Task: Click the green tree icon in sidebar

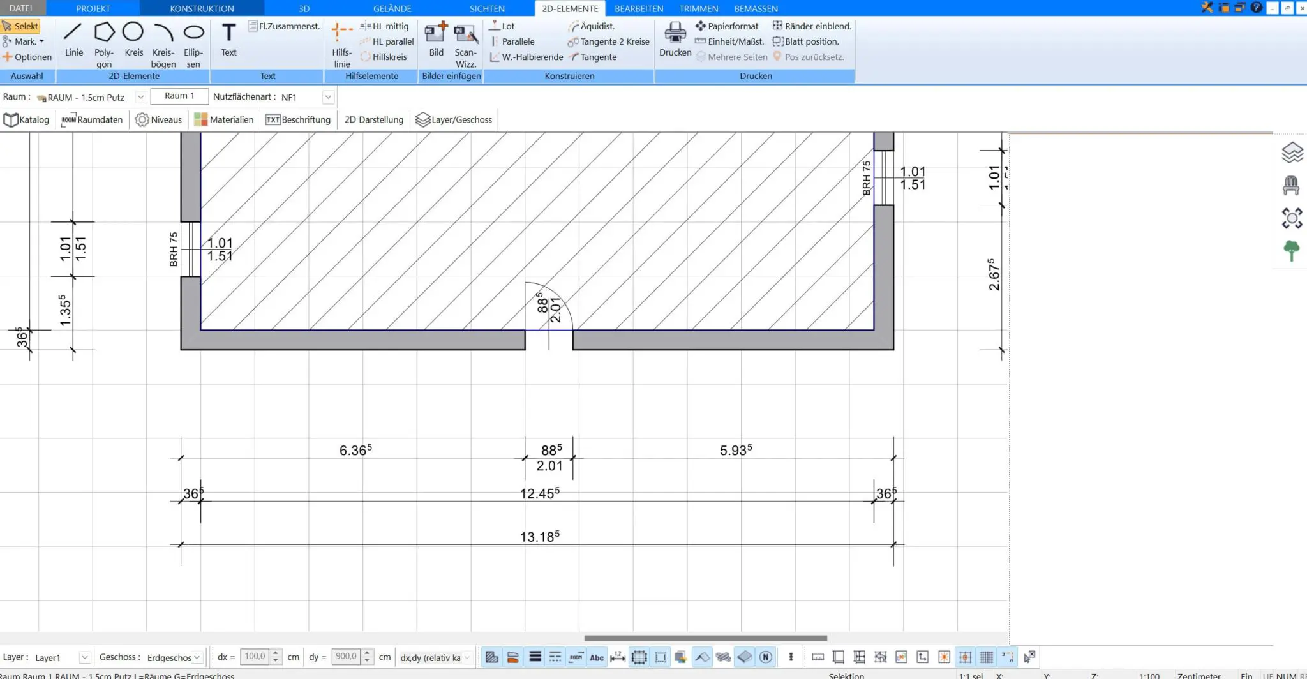Action: pos(1291,251)
